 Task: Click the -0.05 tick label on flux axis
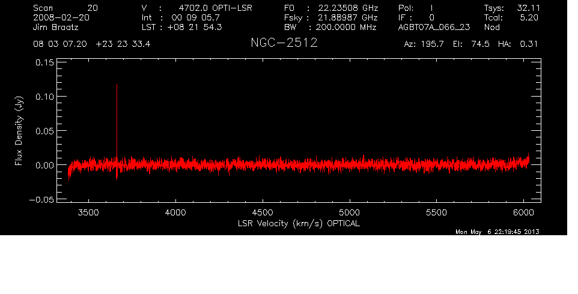pyautogui.click(x=41, y=199)
